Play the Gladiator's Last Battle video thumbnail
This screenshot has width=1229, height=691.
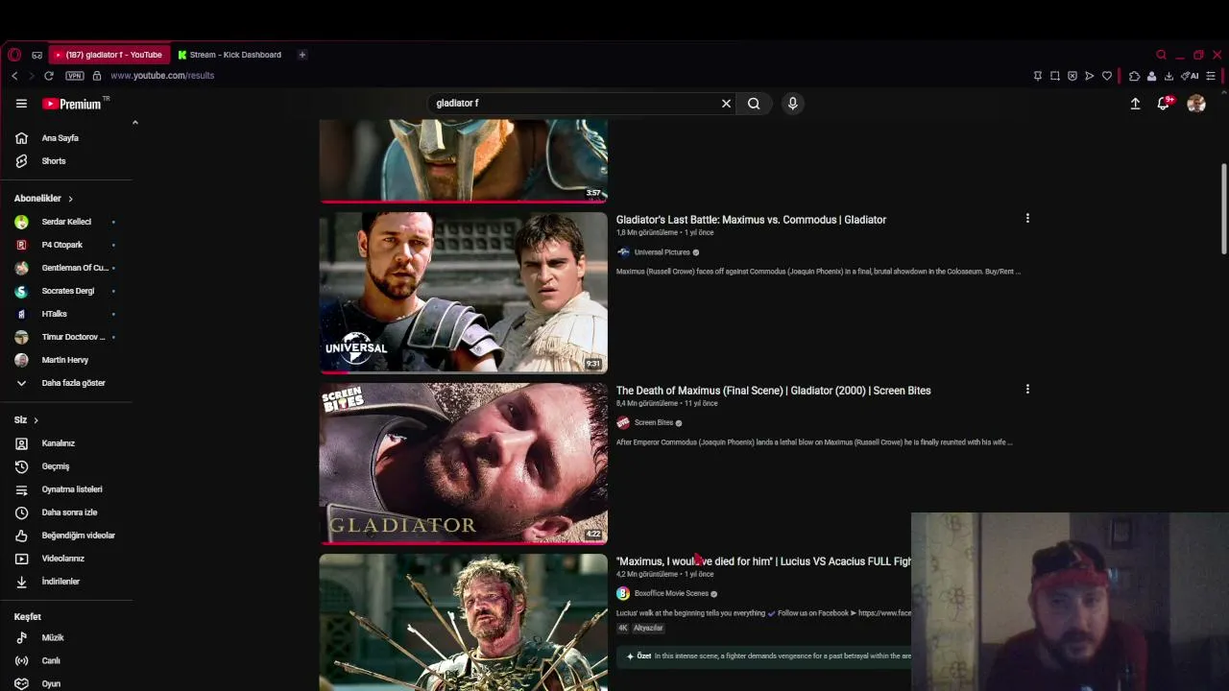pyautogui.click(x=464, y=293)
